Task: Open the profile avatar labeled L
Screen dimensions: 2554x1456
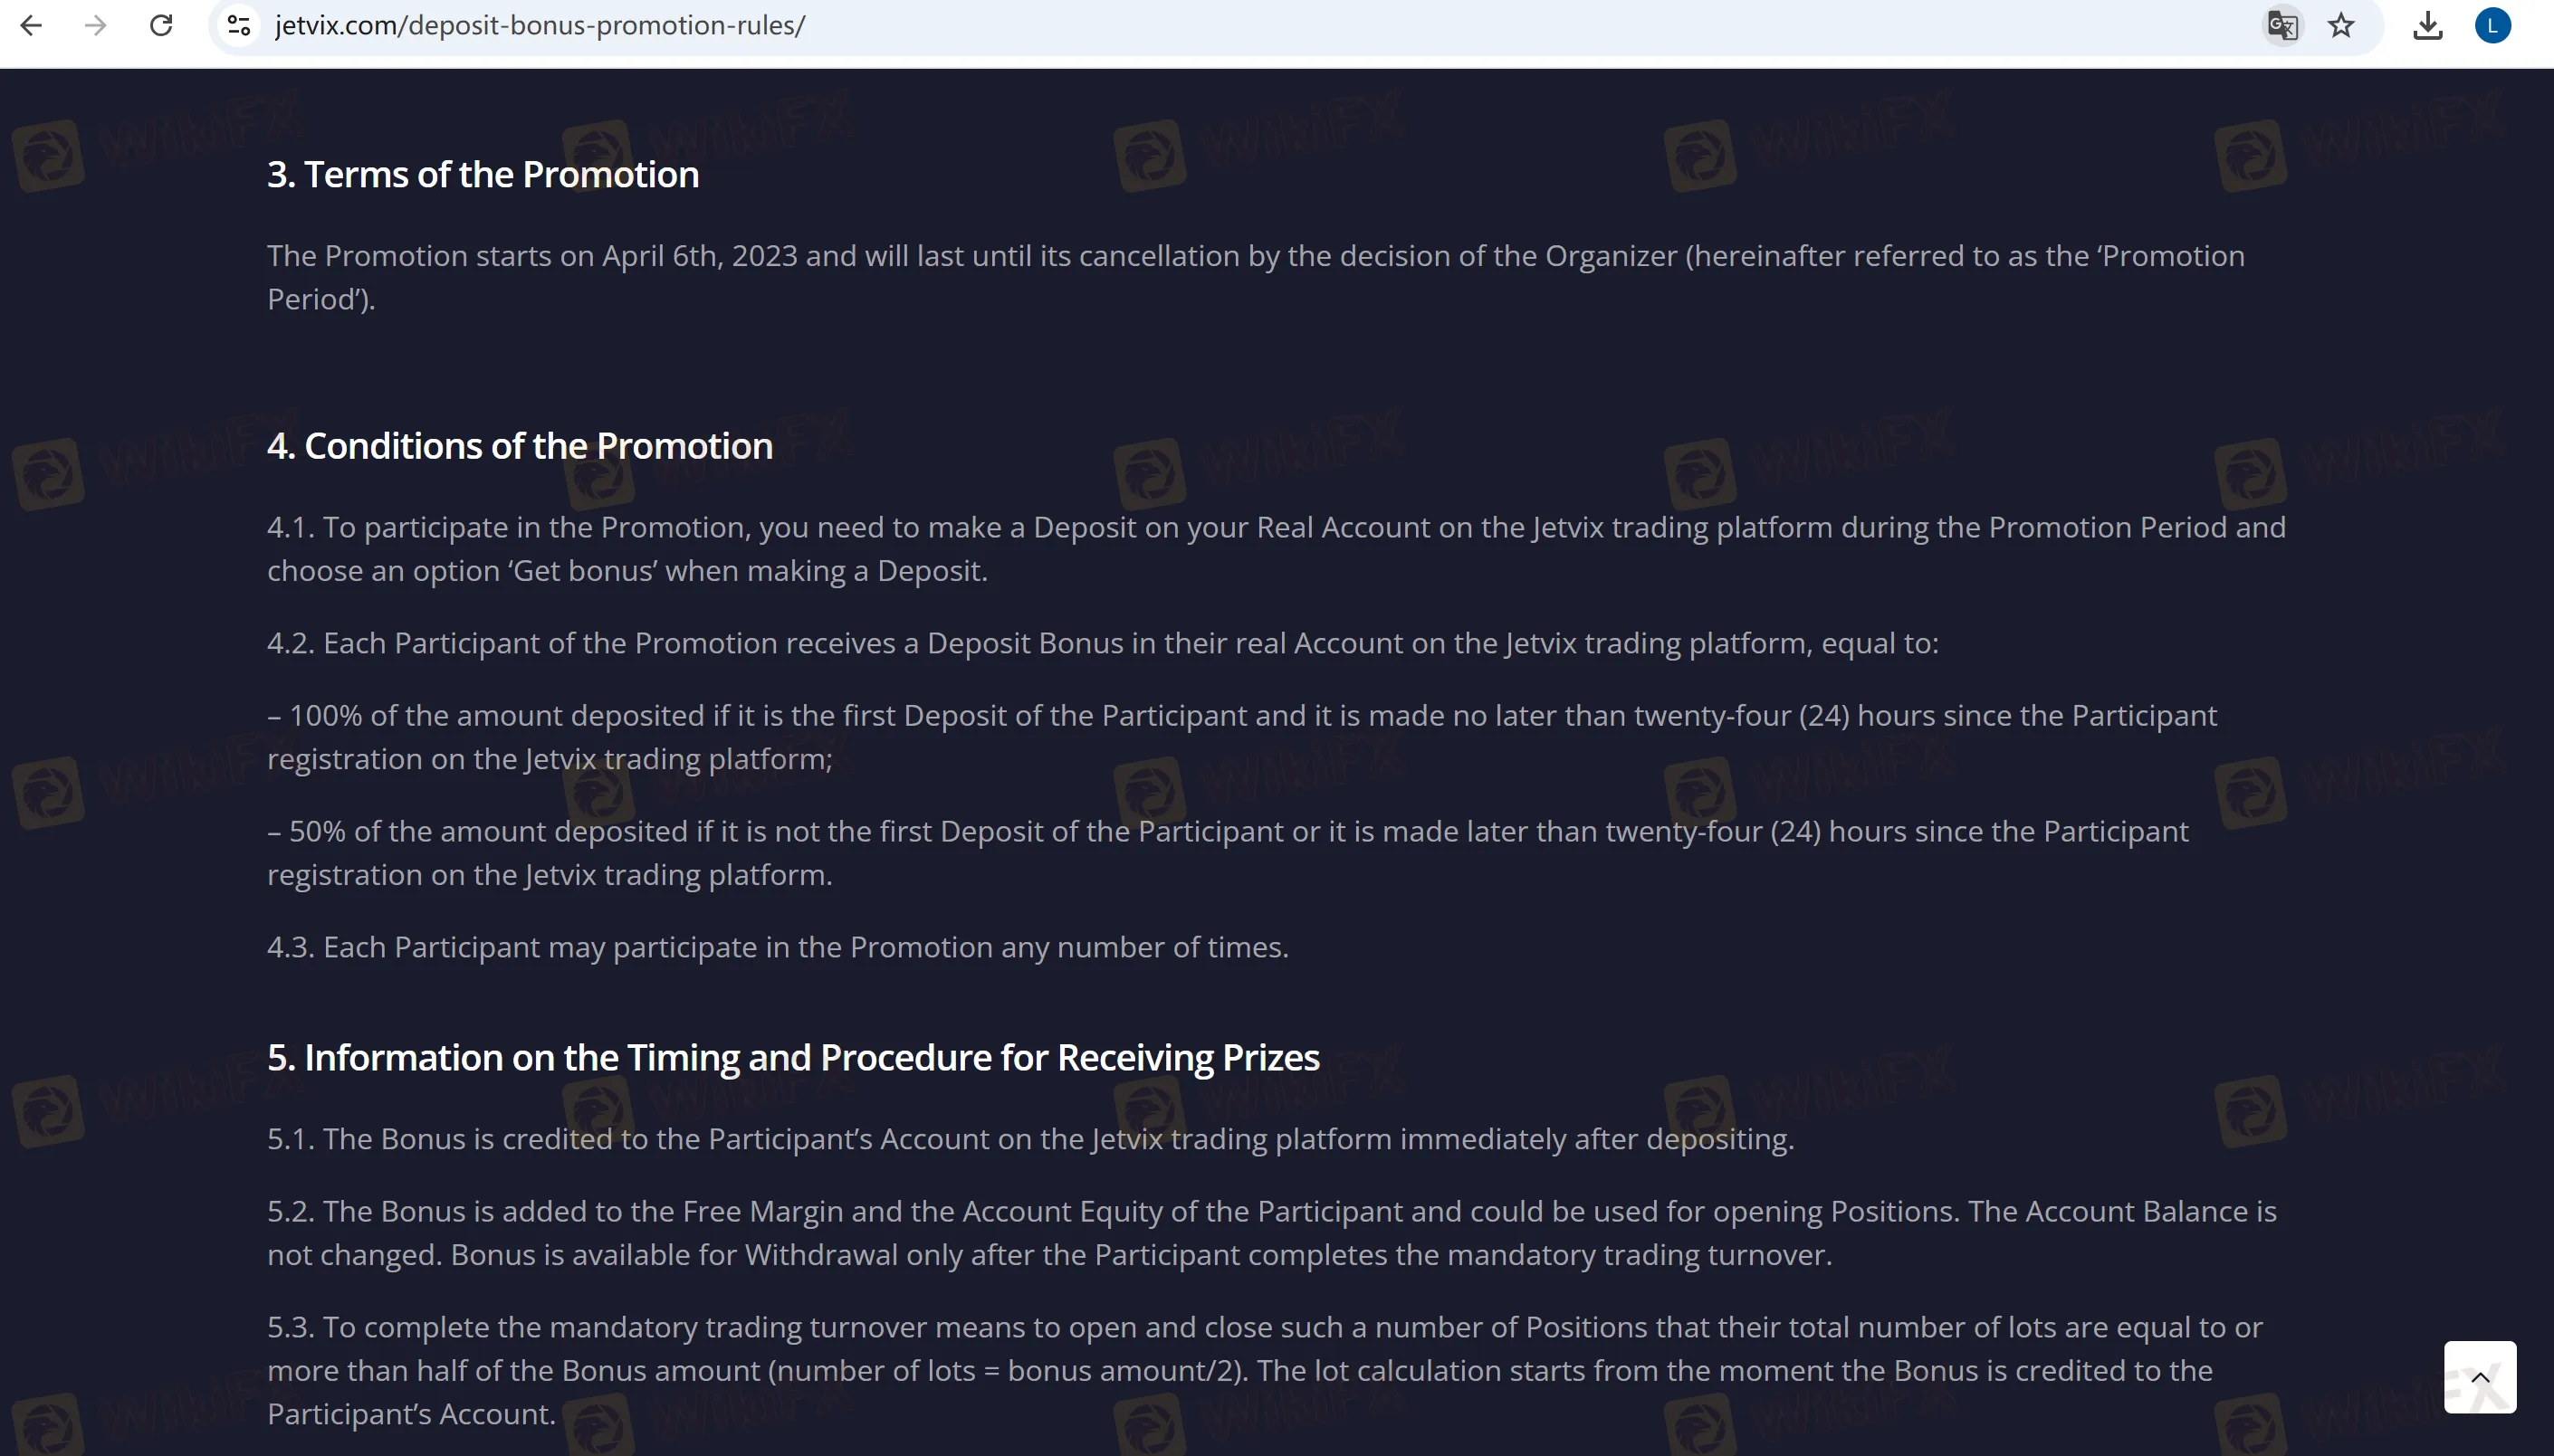Action: [2493, 25]
